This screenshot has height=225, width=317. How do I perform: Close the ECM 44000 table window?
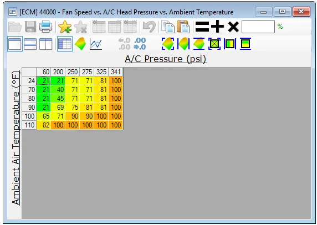pyautogui.click(x=301, y=12)
